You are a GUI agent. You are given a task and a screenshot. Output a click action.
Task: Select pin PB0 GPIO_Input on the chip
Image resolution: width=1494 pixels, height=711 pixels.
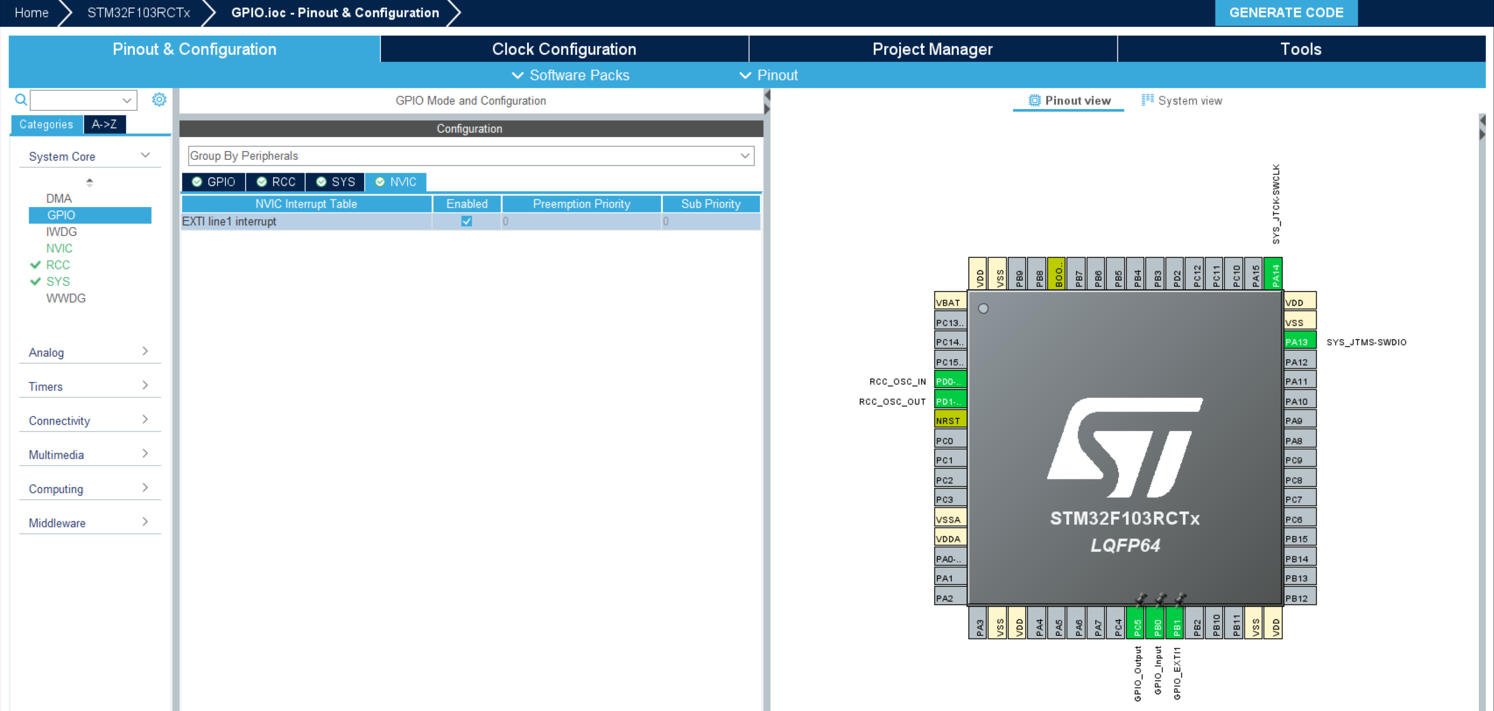click(1155, 624)
